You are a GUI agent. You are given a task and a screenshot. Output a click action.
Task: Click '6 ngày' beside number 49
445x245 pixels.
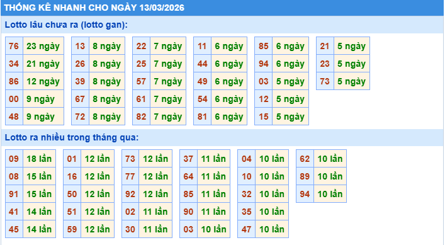[x=228, y=81]
